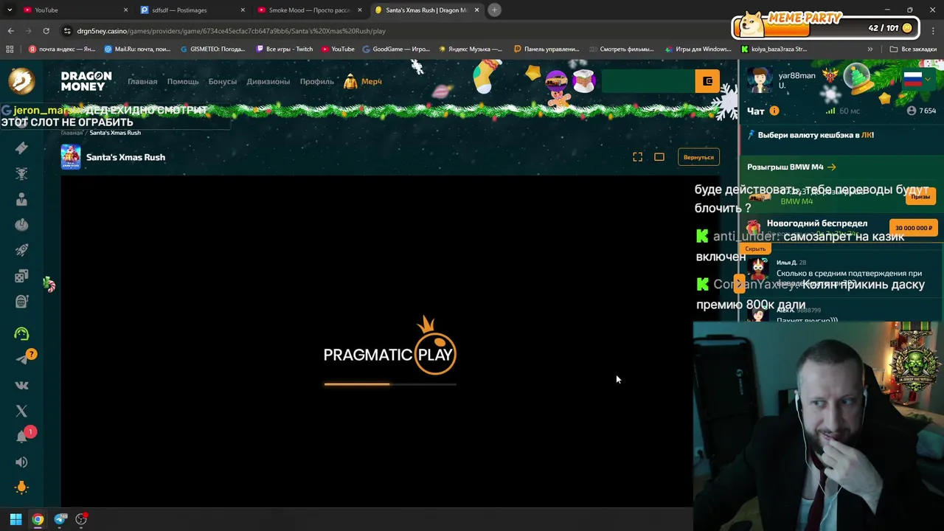
Task: Open Яндекс Музыка bookmark
Action: coord(470,49)
